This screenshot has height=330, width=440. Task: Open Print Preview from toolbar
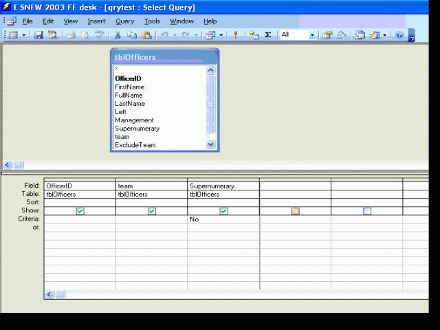85,35
